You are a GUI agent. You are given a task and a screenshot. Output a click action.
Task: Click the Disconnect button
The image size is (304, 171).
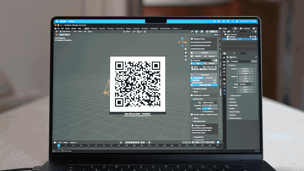click(204, 53)
